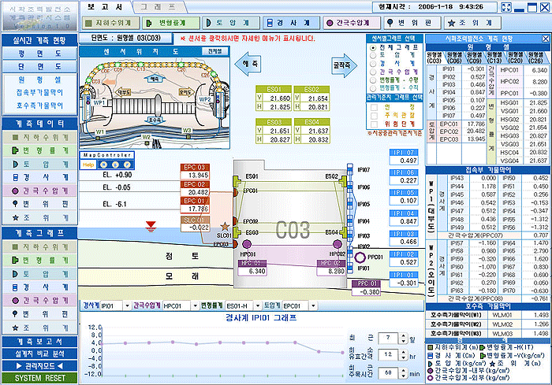Screen dimensions: 552x385
Task: Click the orange Help button in MapController
Action: [88, 165]
